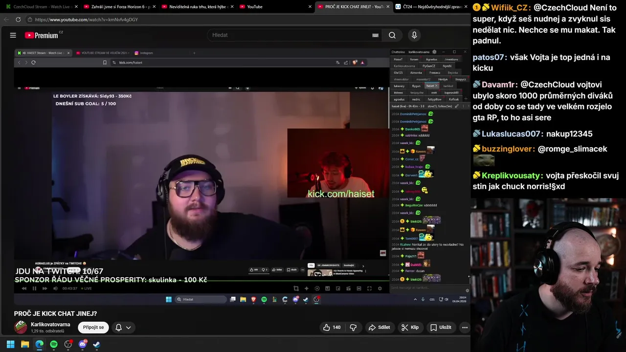The width and height of the screenshot is (626, 352).
Task: Go back with the browser back arrow
Action: pyautogui.click(x=6, y=20)
